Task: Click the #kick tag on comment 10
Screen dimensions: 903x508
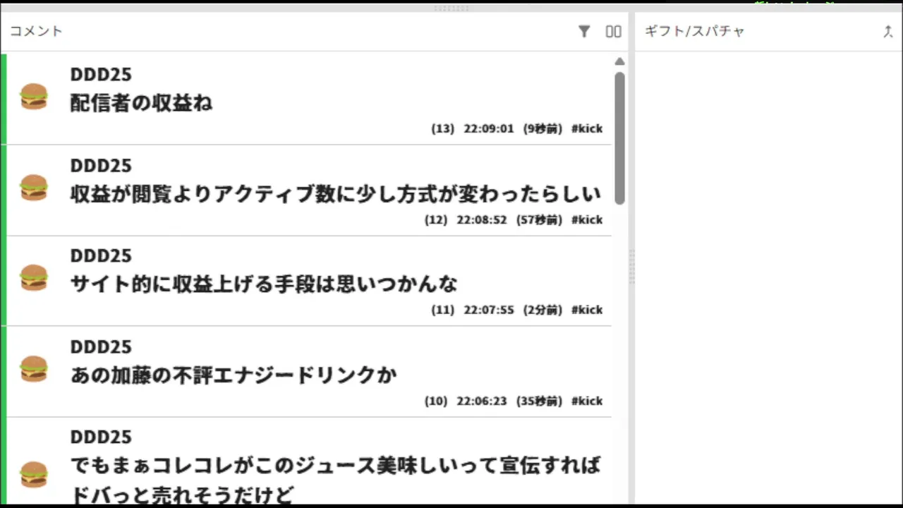Action: point(587,401)
